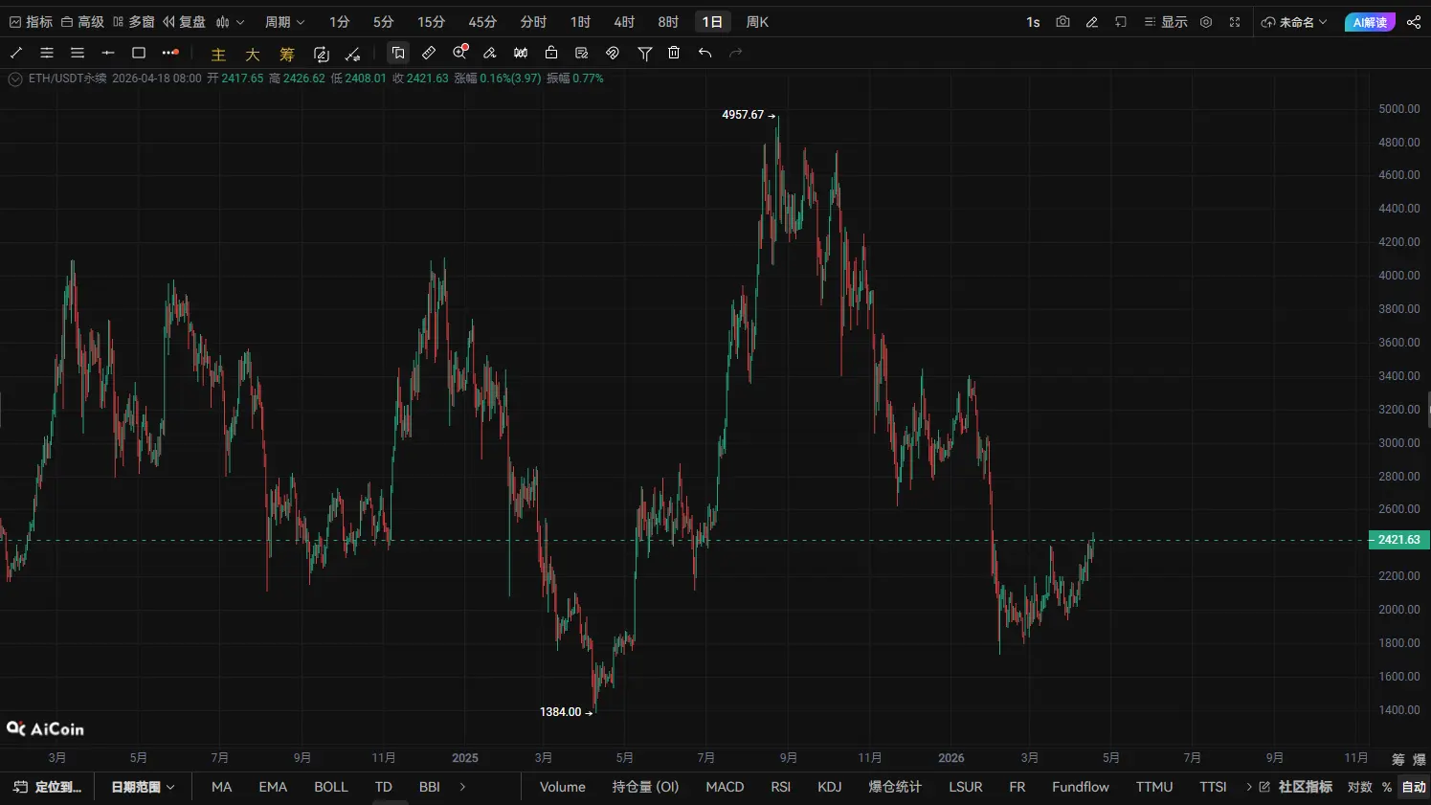
Task: Click the redo arrow icon
Action: click(736, 53)
